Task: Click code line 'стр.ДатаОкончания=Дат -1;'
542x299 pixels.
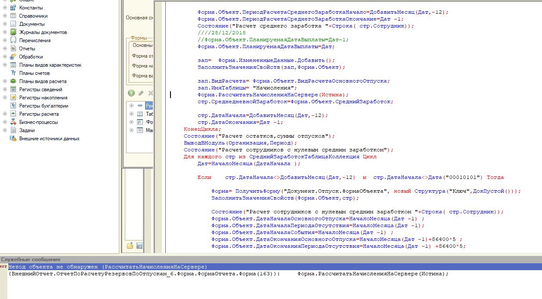Action: [x=241, y=122]
